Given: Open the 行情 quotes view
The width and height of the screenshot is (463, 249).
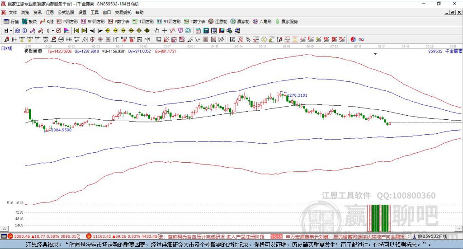Looking at the screenshot, I should pos(11,22).
